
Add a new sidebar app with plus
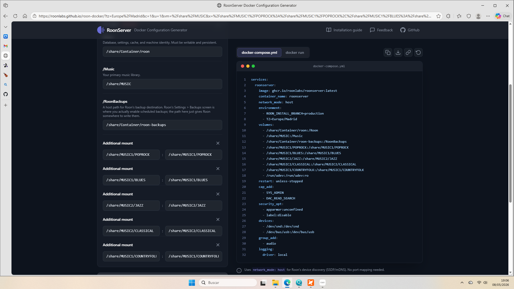pos(6,105)
